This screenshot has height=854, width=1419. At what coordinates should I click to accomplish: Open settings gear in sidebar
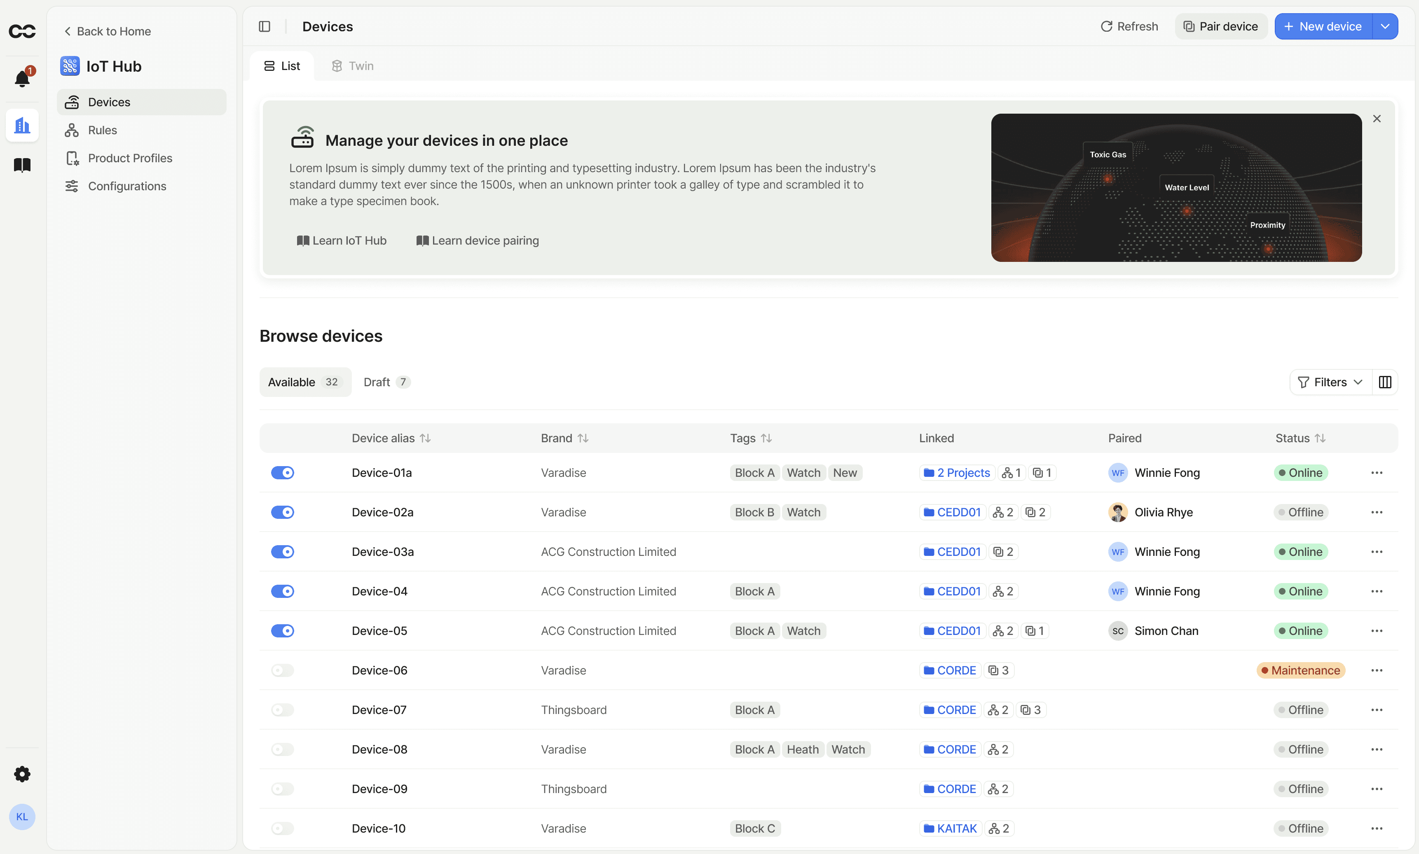[22, 774]
